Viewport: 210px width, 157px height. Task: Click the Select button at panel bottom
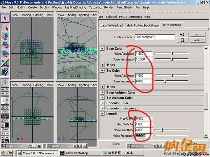[116, 144]
